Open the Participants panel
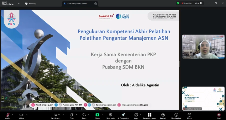 (55, 116)
